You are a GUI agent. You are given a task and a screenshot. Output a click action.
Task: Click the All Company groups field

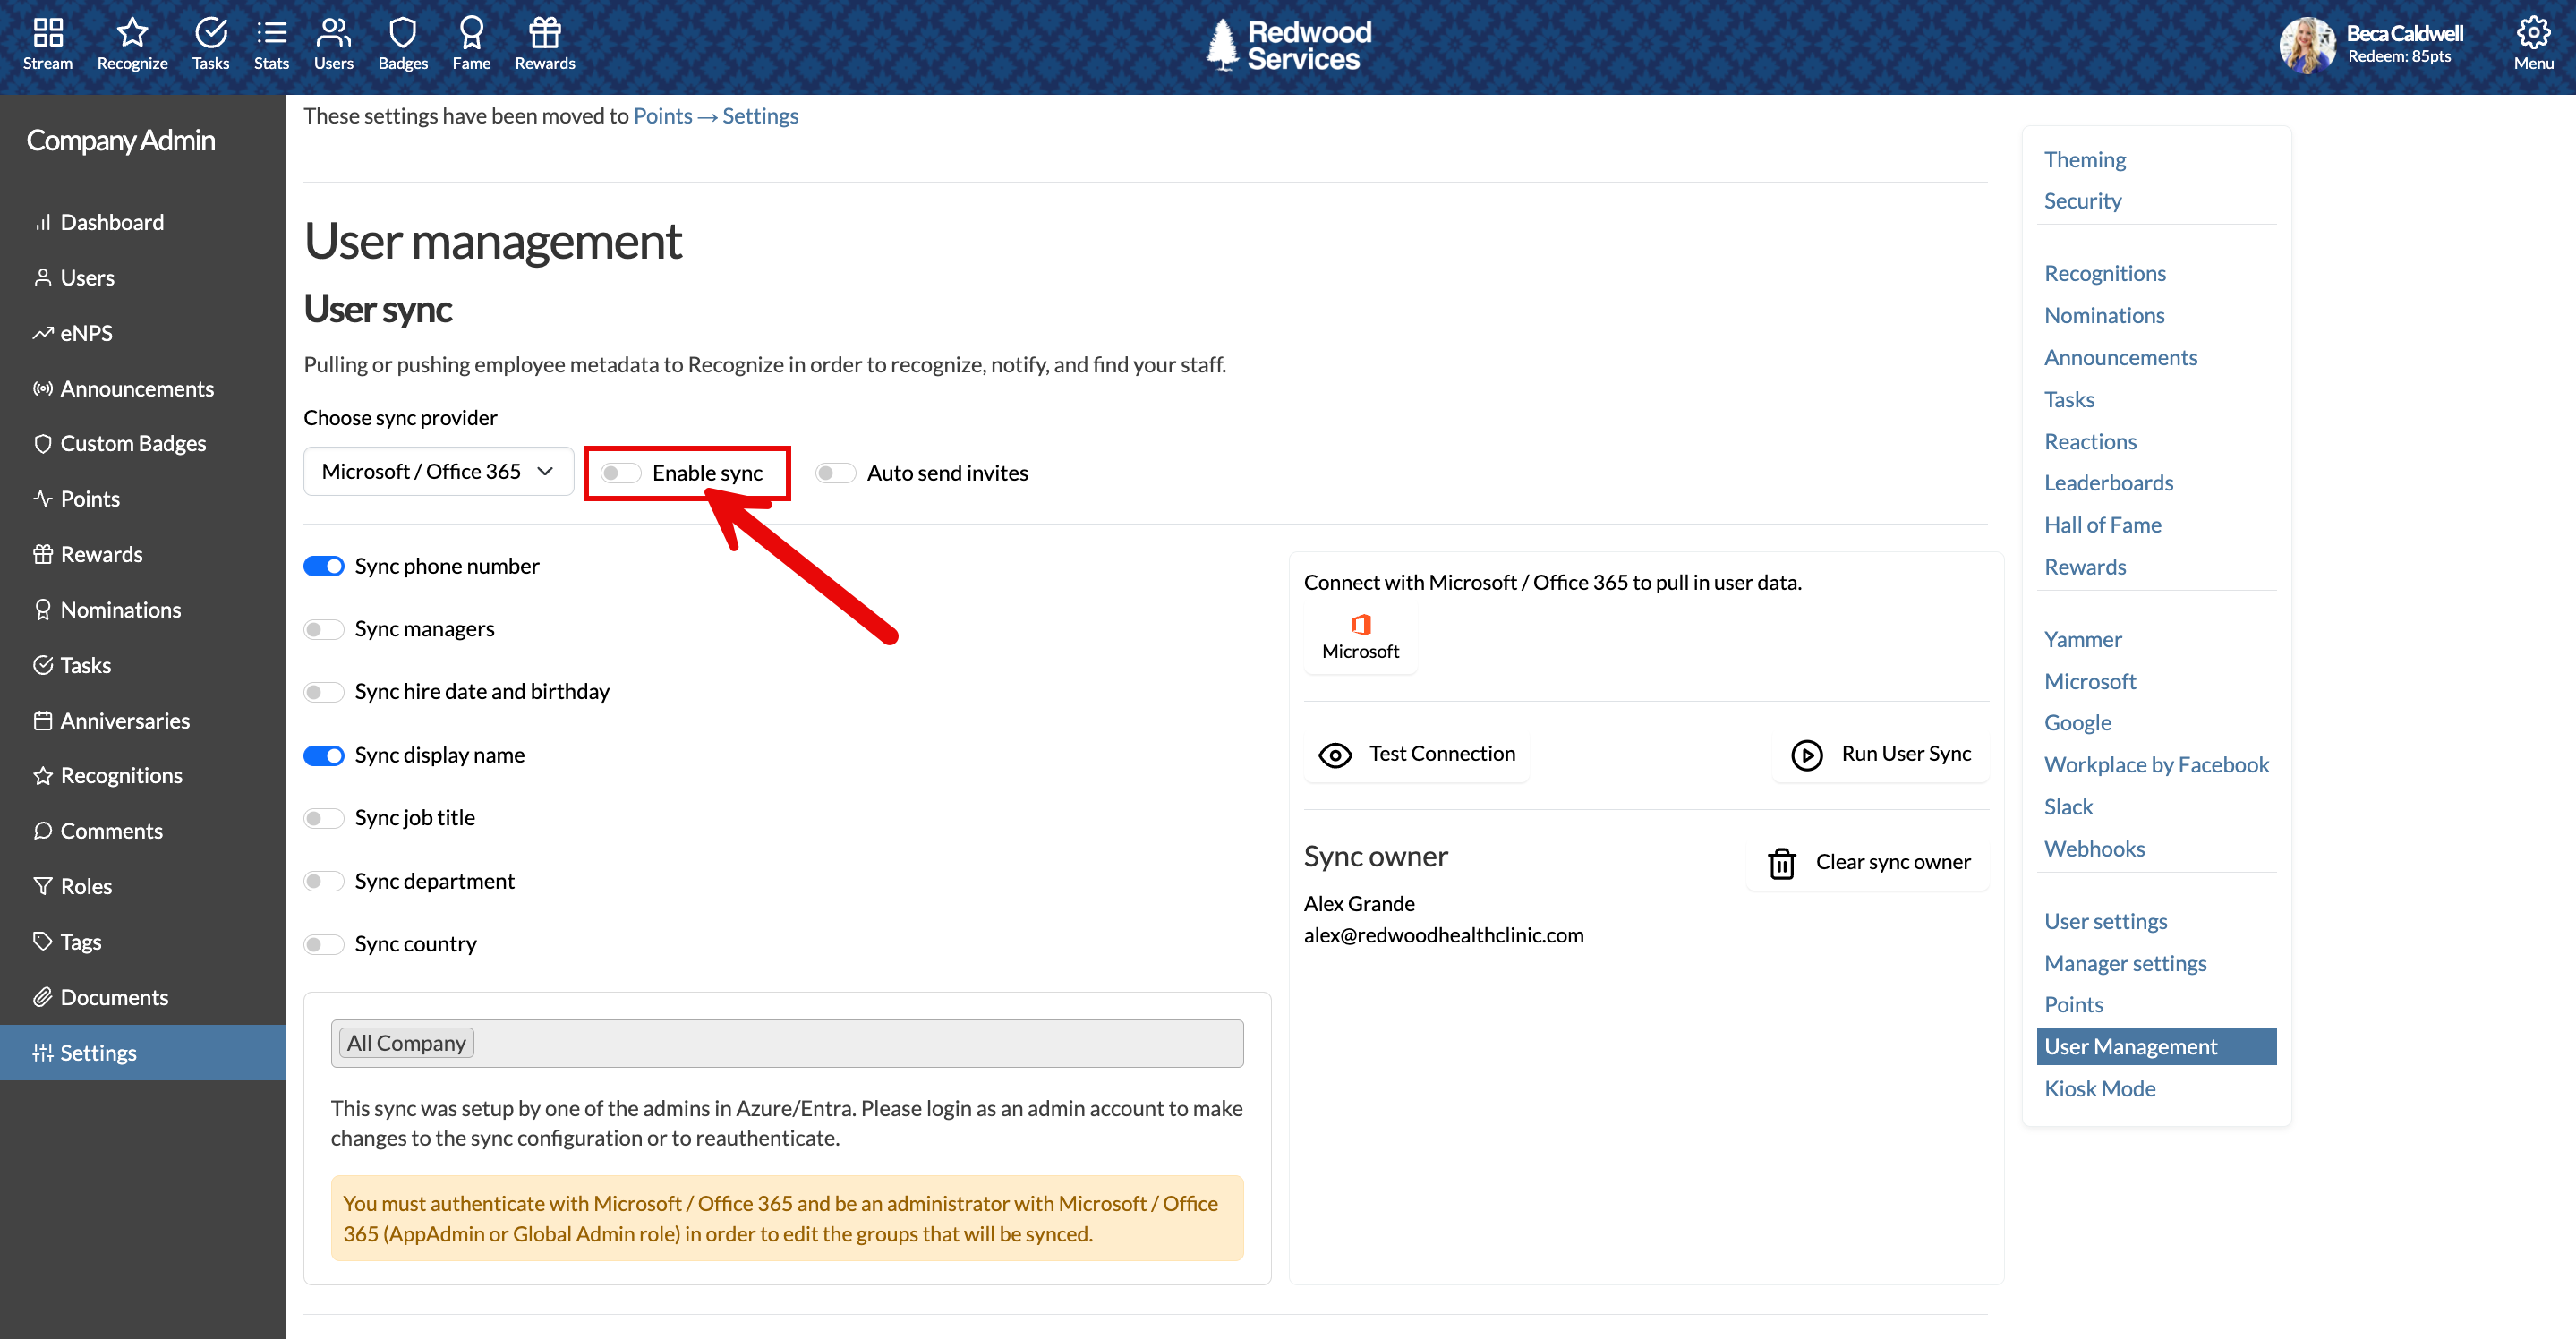tap(787, 1043)
